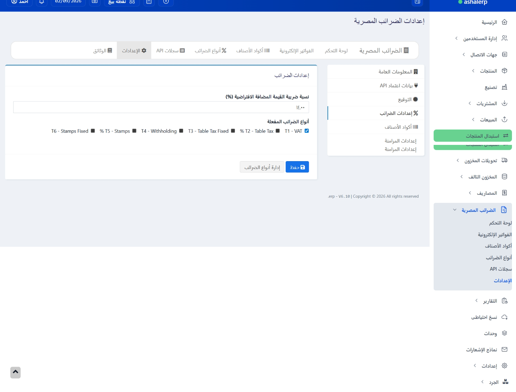Click the scroll-to-top arrow button
Viewport: 516px width, 392px height.
(x=16, y=372)
